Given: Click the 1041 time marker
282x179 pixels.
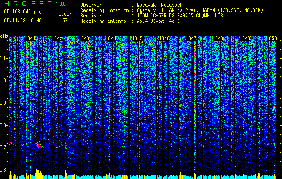Looking at the screenshot, I should pyautogui.click(x=30, y=38).
